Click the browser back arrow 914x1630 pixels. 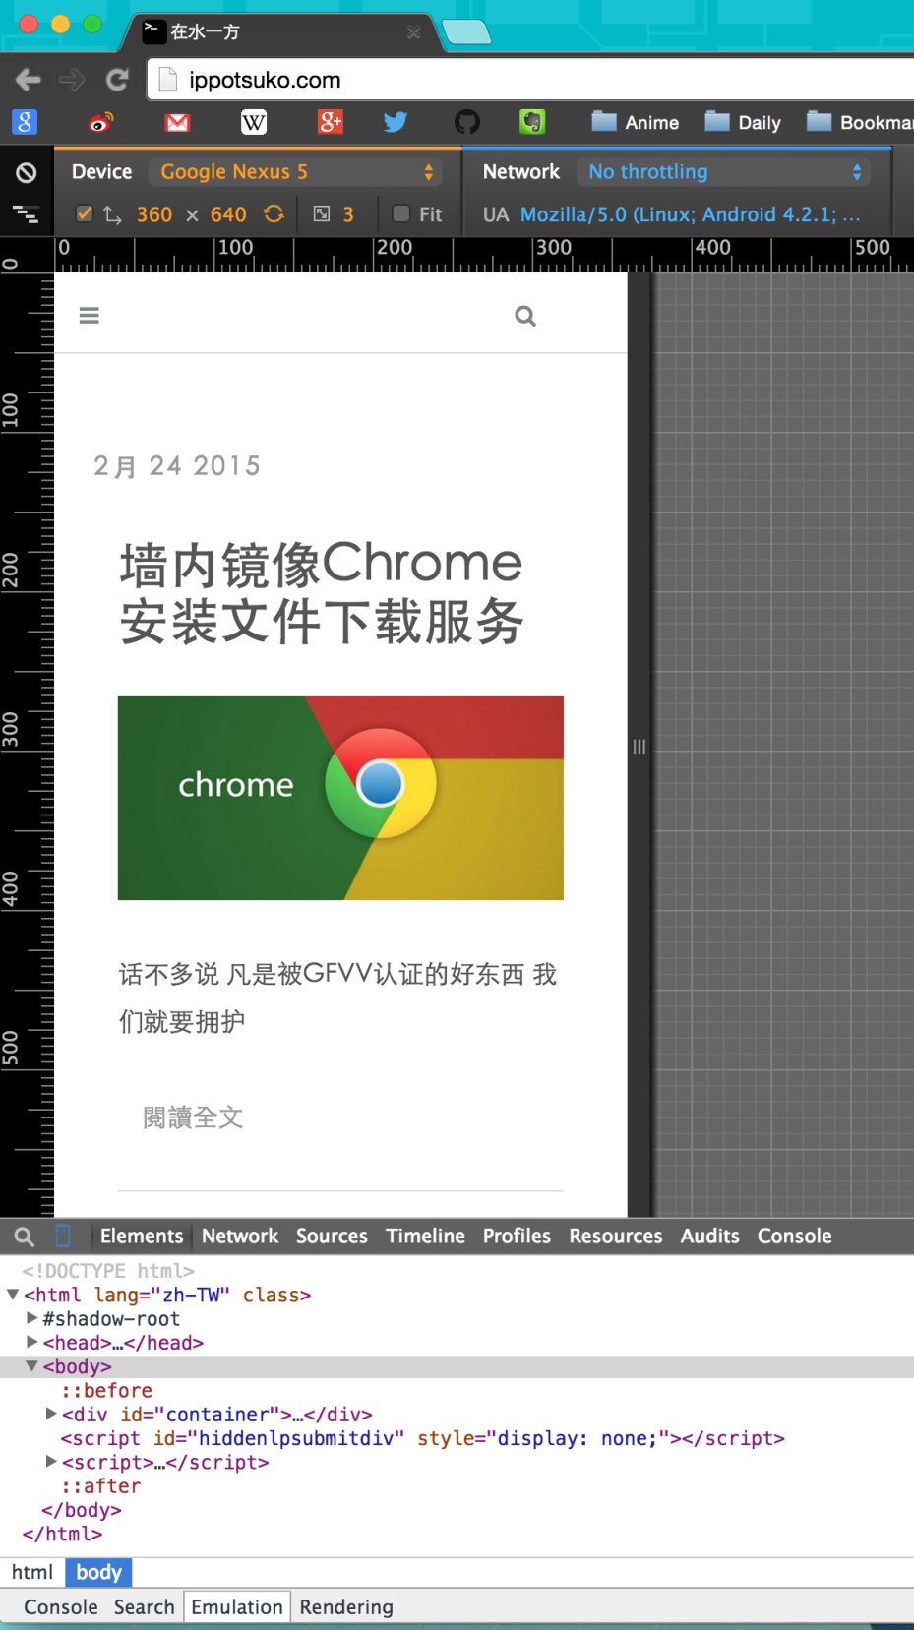(x=29, y=80)
